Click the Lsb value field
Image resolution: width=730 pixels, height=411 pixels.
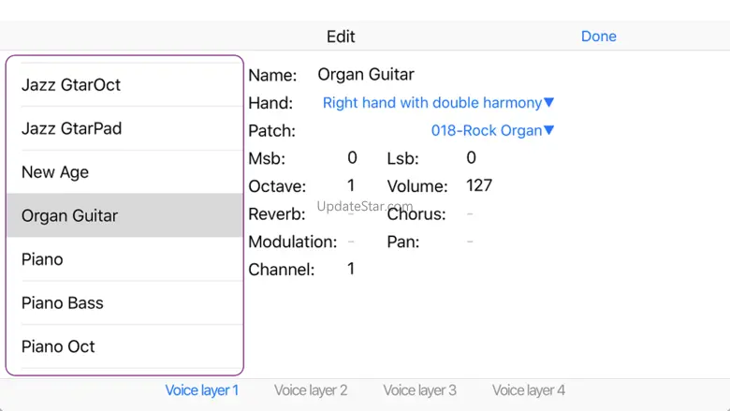(x=471, y=158)
